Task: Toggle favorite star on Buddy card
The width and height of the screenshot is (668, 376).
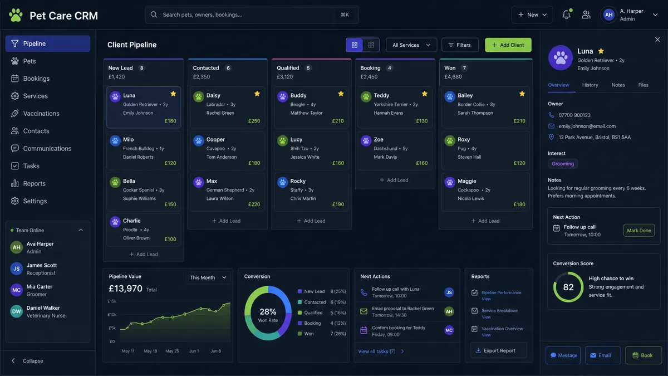Action: coord(341,94)
